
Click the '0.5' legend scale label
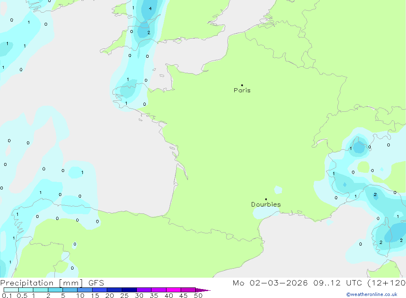pos(22,296)
